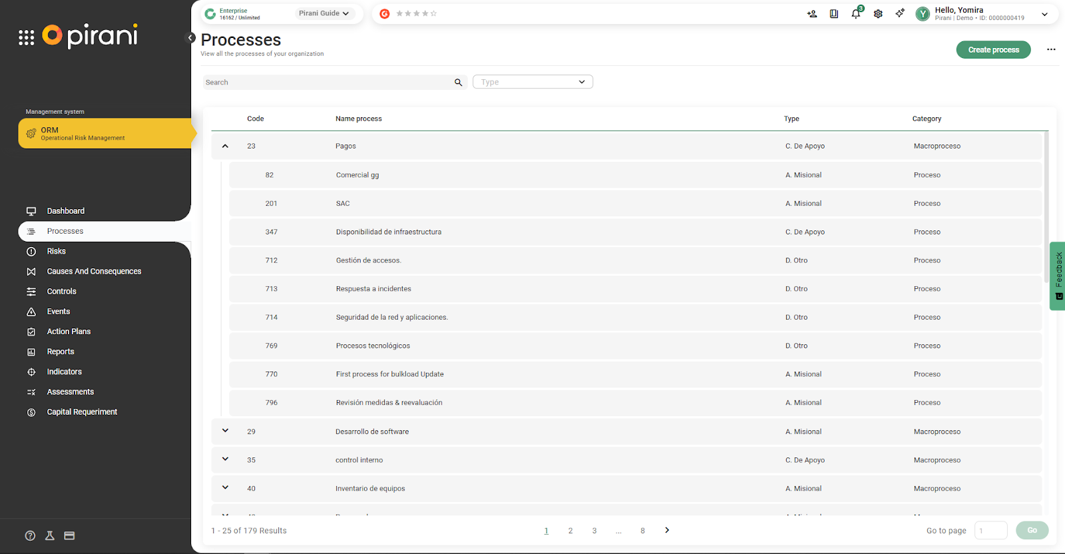Open the three-dot more options menu
This screenshot has height=554, width=1065.
(x=1051, y=50)
